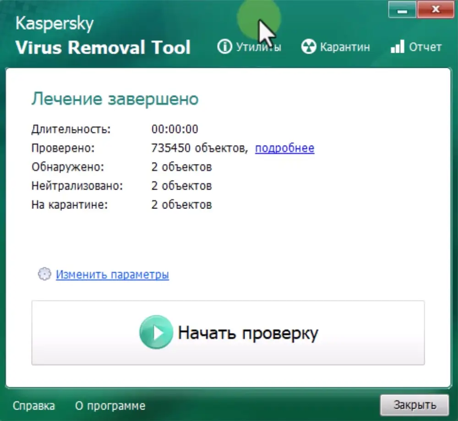Click the На карантине 2 объектов value

pos(181,205)
